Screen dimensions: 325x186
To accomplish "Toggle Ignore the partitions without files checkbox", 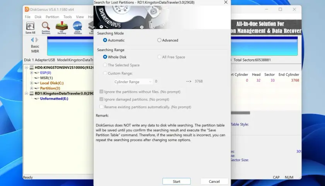I will click(x=101, y=91).
